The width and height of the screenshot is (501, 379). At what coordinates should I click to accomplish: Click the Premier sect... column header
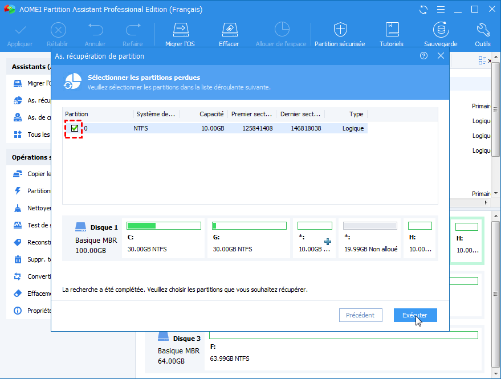pos(252,114)
